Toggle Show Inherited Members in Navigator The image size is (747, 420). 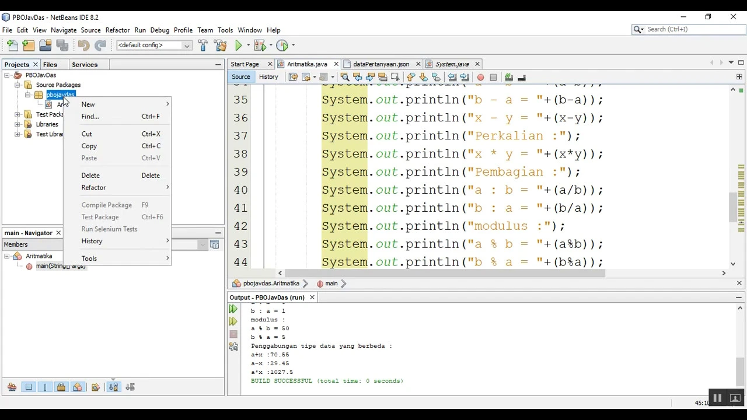coord(12,387)
